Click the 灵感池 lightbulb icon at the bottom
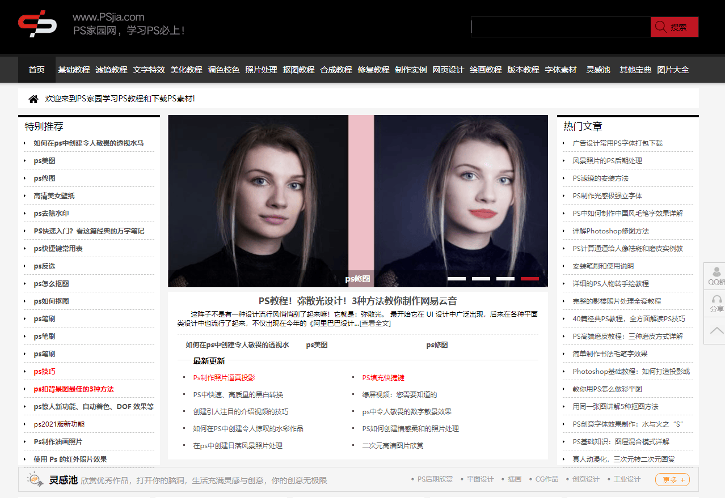725x498 pixels. click(34, 479)
